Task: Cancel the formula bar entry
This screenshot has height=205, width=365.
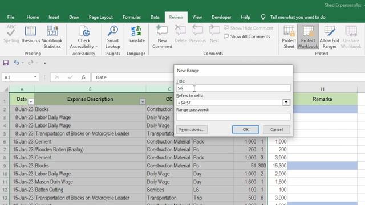Action: tap(57, 77)
